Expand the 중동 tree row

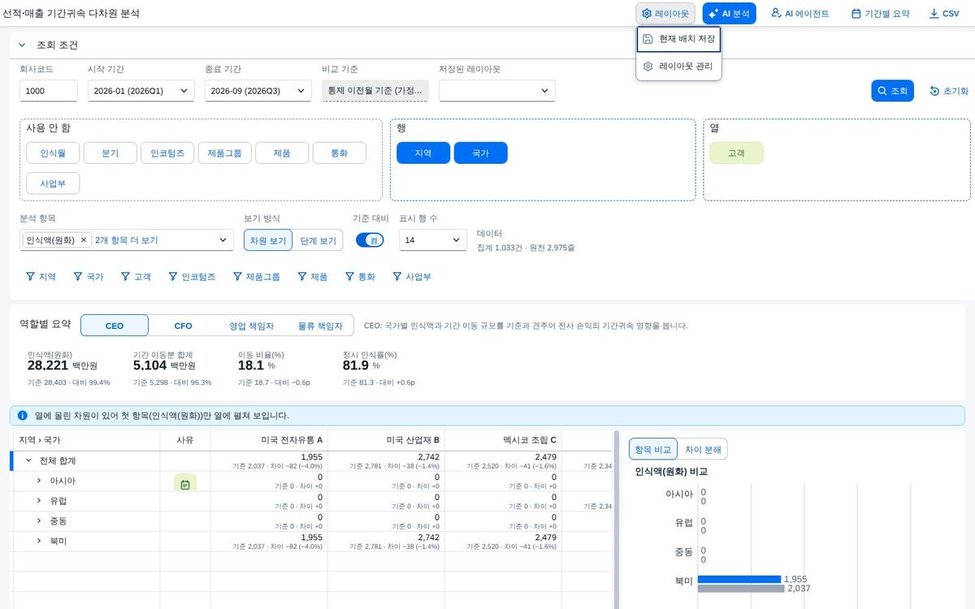(x=38, y=520)
